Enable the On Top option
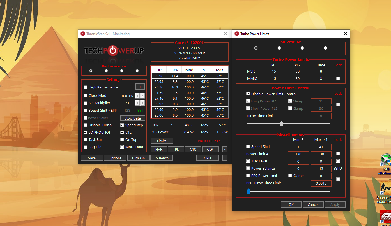This screenshot has height=226, width=391. (122, 139)
